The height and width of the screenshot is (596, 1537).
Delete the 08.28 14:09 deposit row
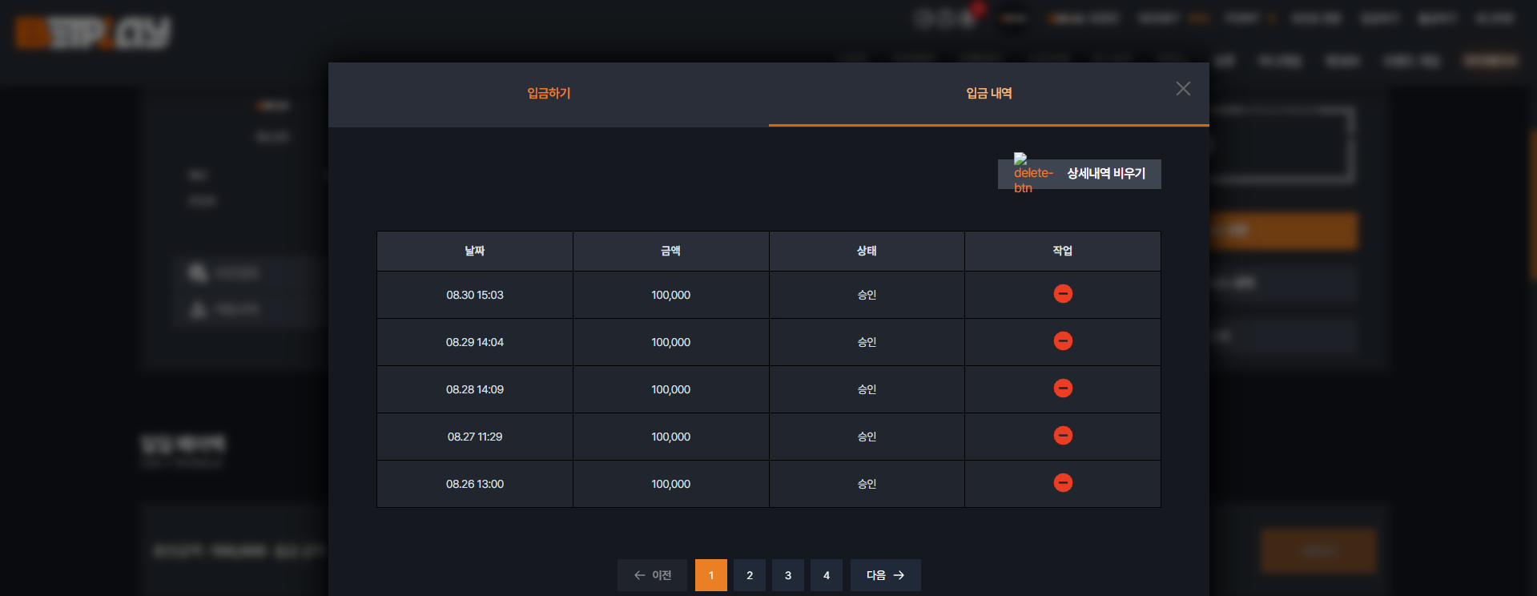point(1063,389)
